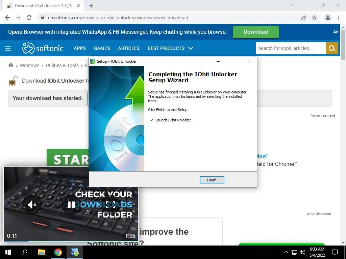This screenshot has height=259, width=346.
Task: Click the IObit Unlocker padlock icon on page
Action: coord(13,81)
